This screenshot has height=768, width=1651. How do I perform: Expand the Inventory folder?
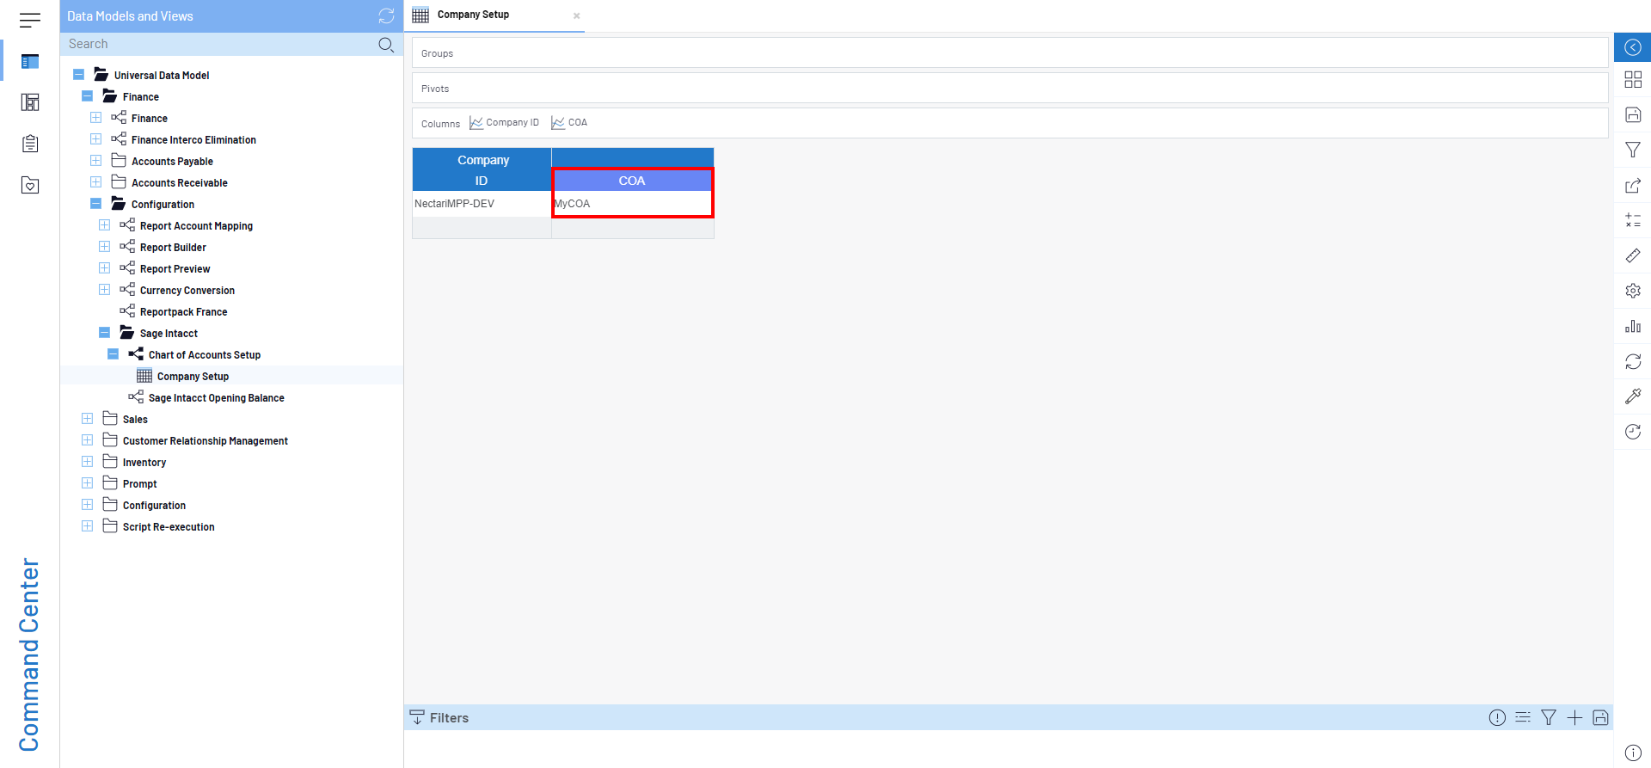[x=88, y=462]
